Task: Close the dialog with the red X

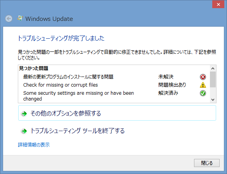Action: coord(218,4)
